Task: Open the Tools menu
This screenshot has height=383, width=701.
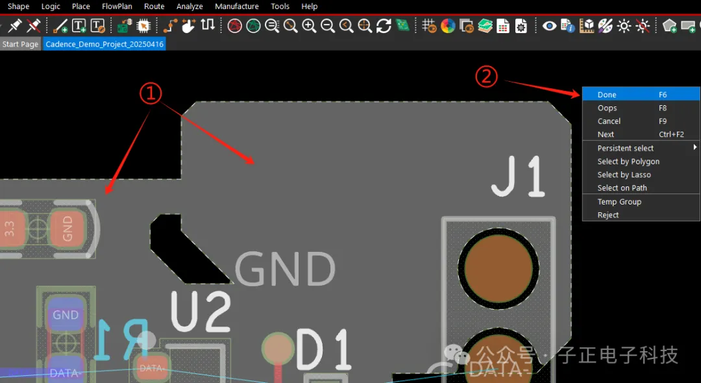Action: [280, 6]
